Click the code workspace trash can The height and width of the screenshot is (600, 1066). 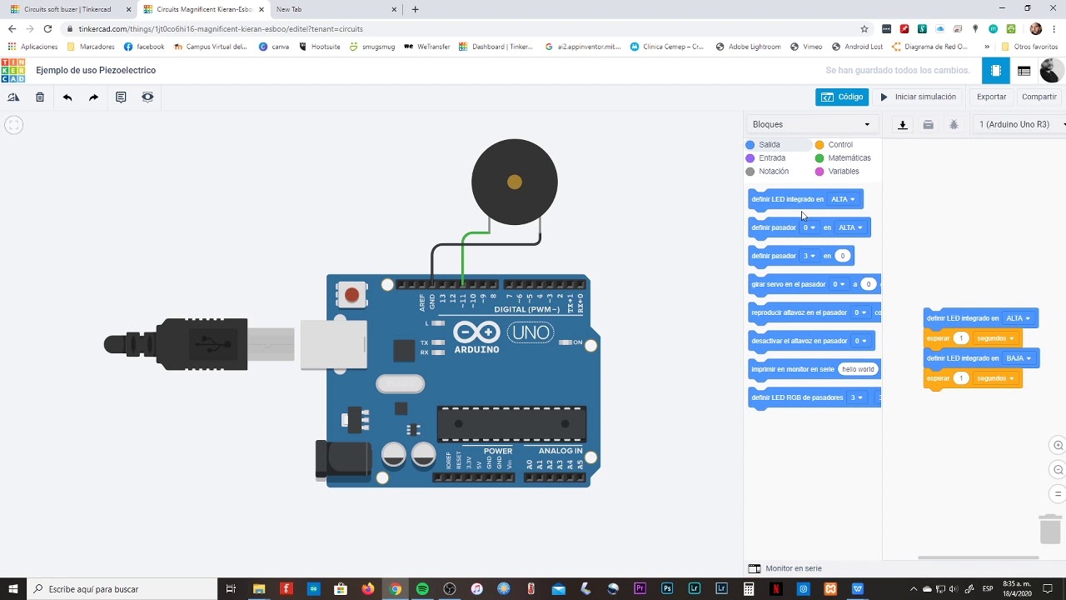1050,528
